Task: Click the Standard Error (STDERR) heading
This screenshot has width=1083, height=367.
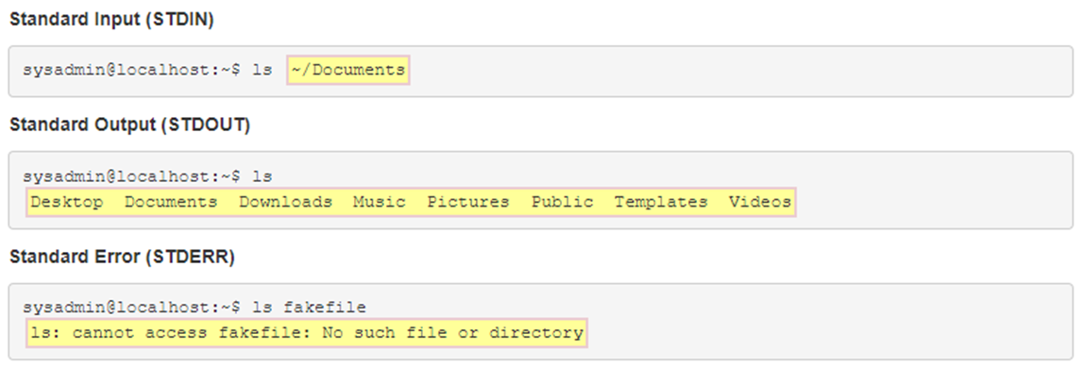Action: point(122,258)
